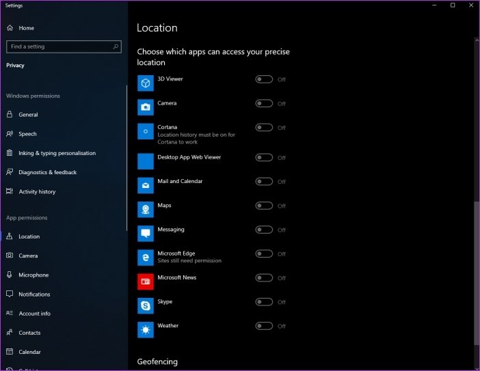This screenshot has height=371, width=480.
Task: Toggle Microsoft Edge location access
Action: tap(264, 253)
